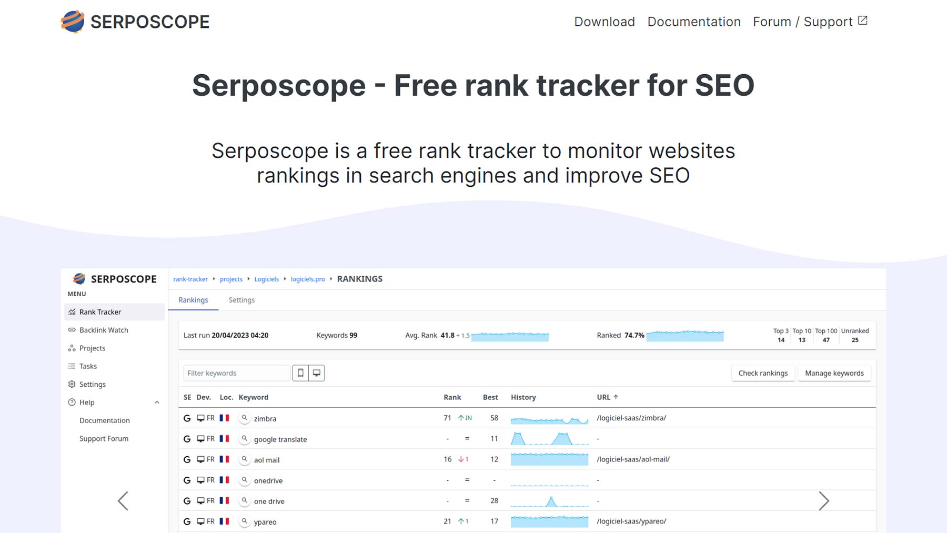The width and height of the screenshot is (947, 533).
Task: Click search icon next to zimbra
Action: [x=244, y=418]
